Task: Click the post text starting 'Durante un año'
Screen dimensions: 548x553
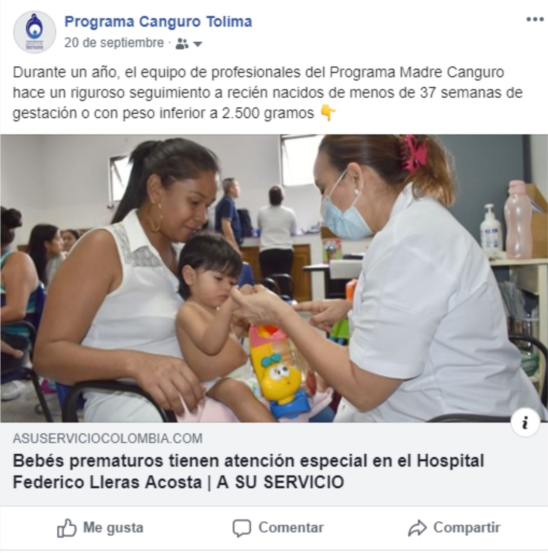Action: pos(267,92)
